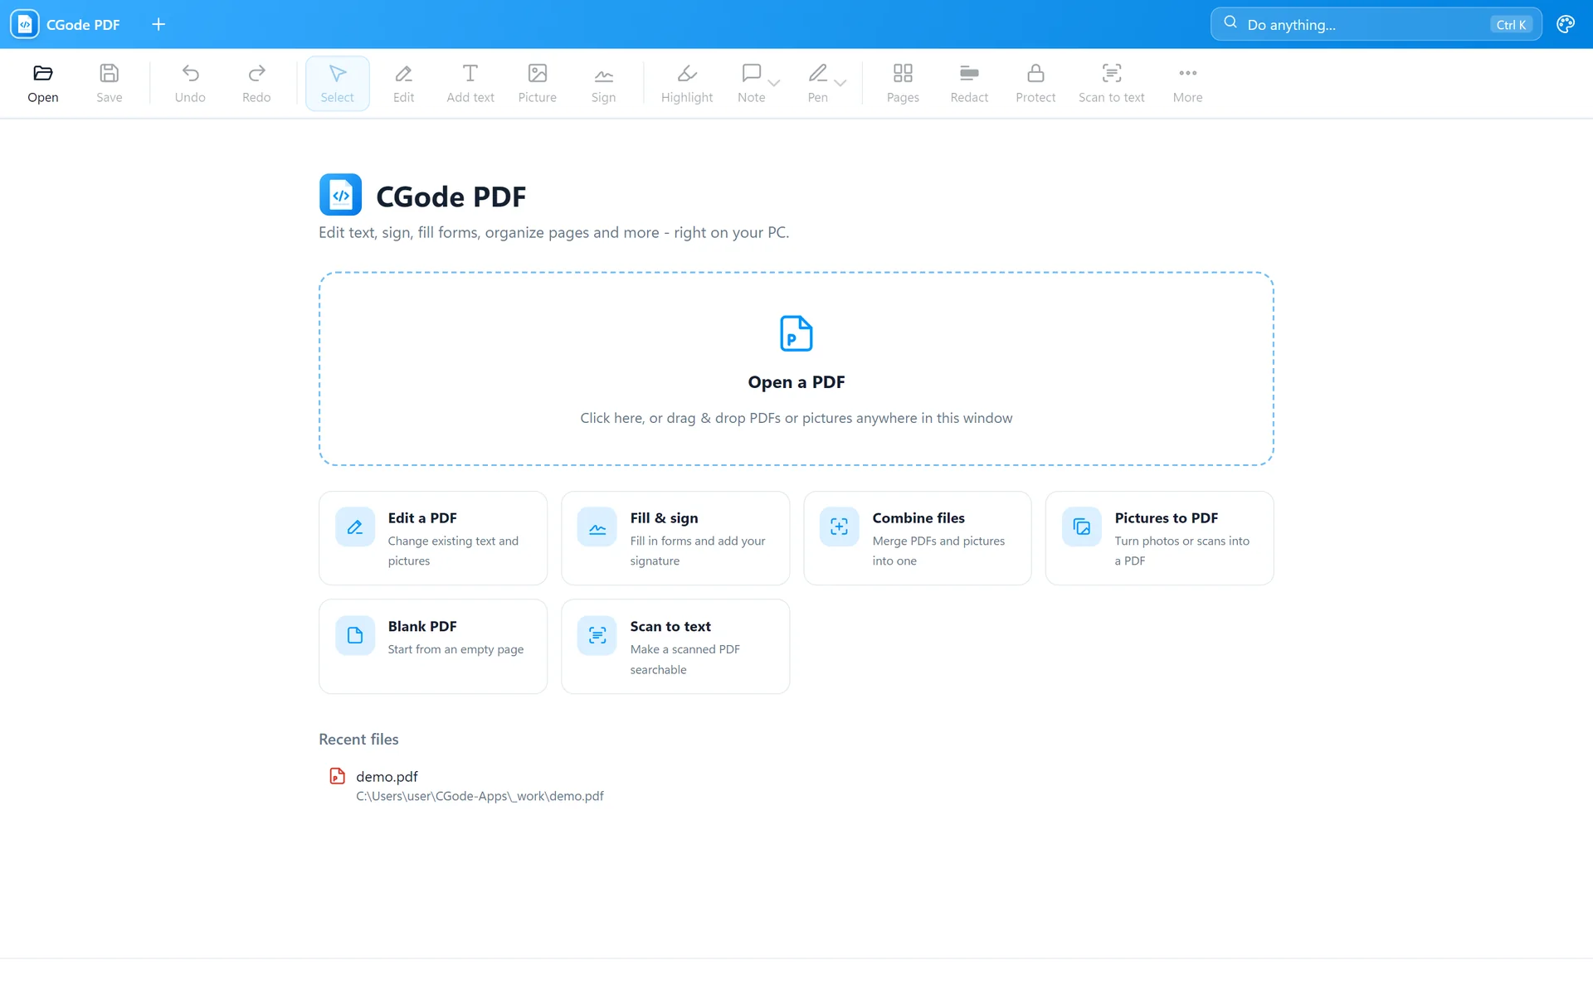Activate the Select cursor tool
The width and height of the screenshot is (1593, 995).
point(337,83)
